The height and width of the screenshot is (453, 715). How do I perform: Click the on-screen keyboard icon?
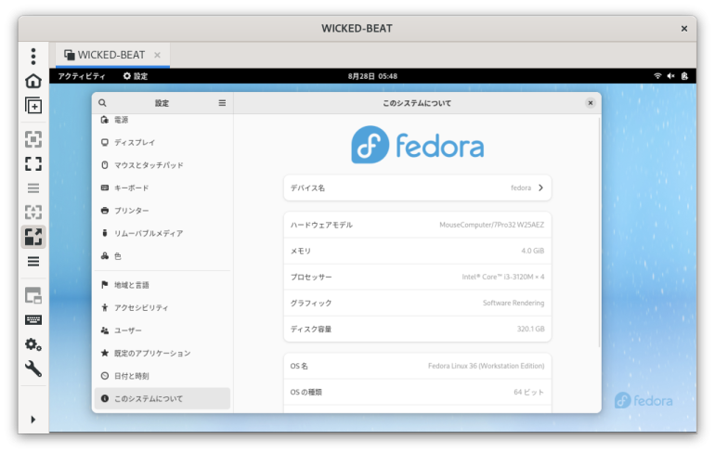coord(33,320)
